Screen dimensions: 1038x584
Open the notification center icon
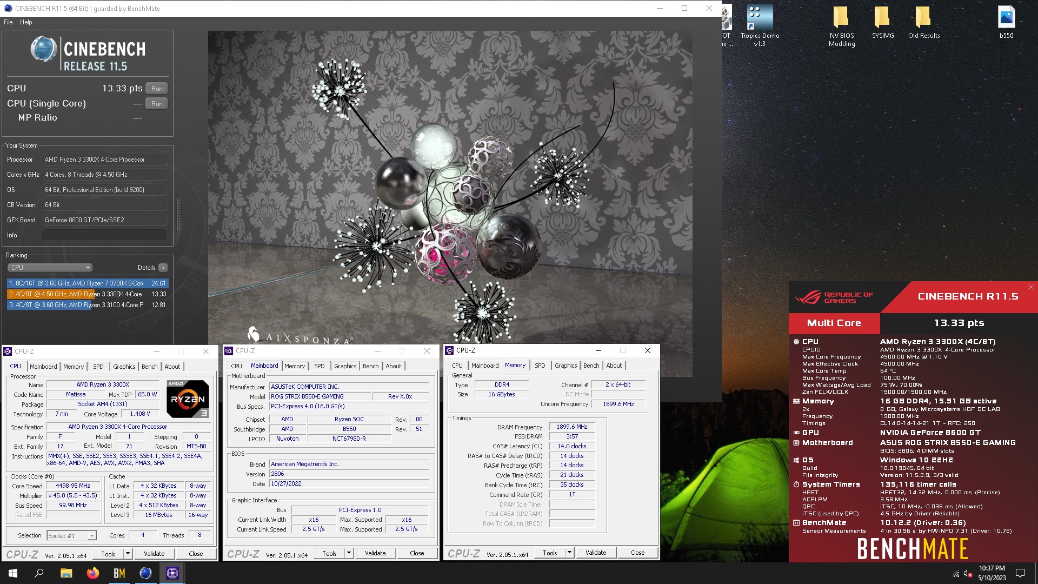pos(1020,573)
